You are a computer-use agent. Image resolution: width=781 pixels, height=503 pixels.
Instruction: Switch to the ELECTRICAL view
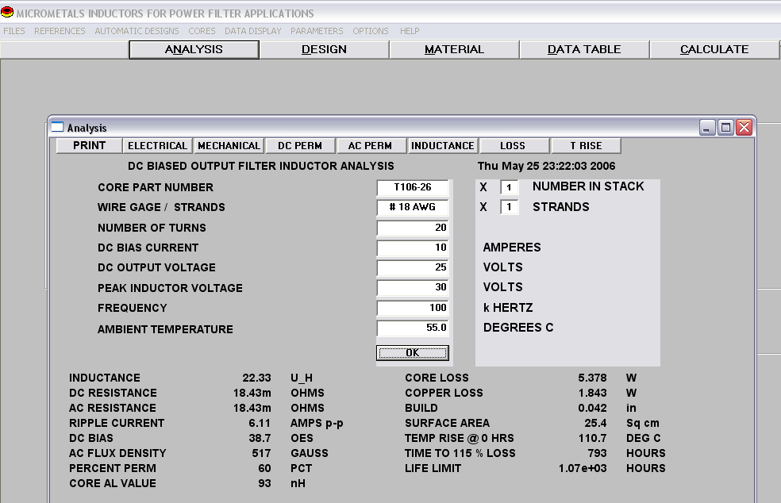pos(157,145)
